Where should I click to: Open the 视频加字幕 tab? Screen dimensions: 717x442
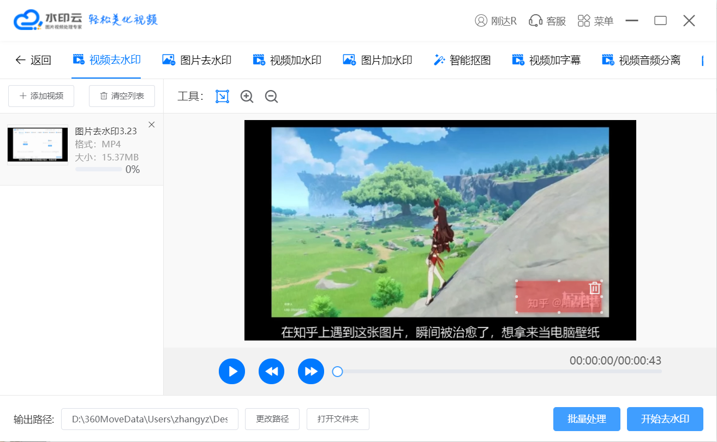(x=546, y=60)
